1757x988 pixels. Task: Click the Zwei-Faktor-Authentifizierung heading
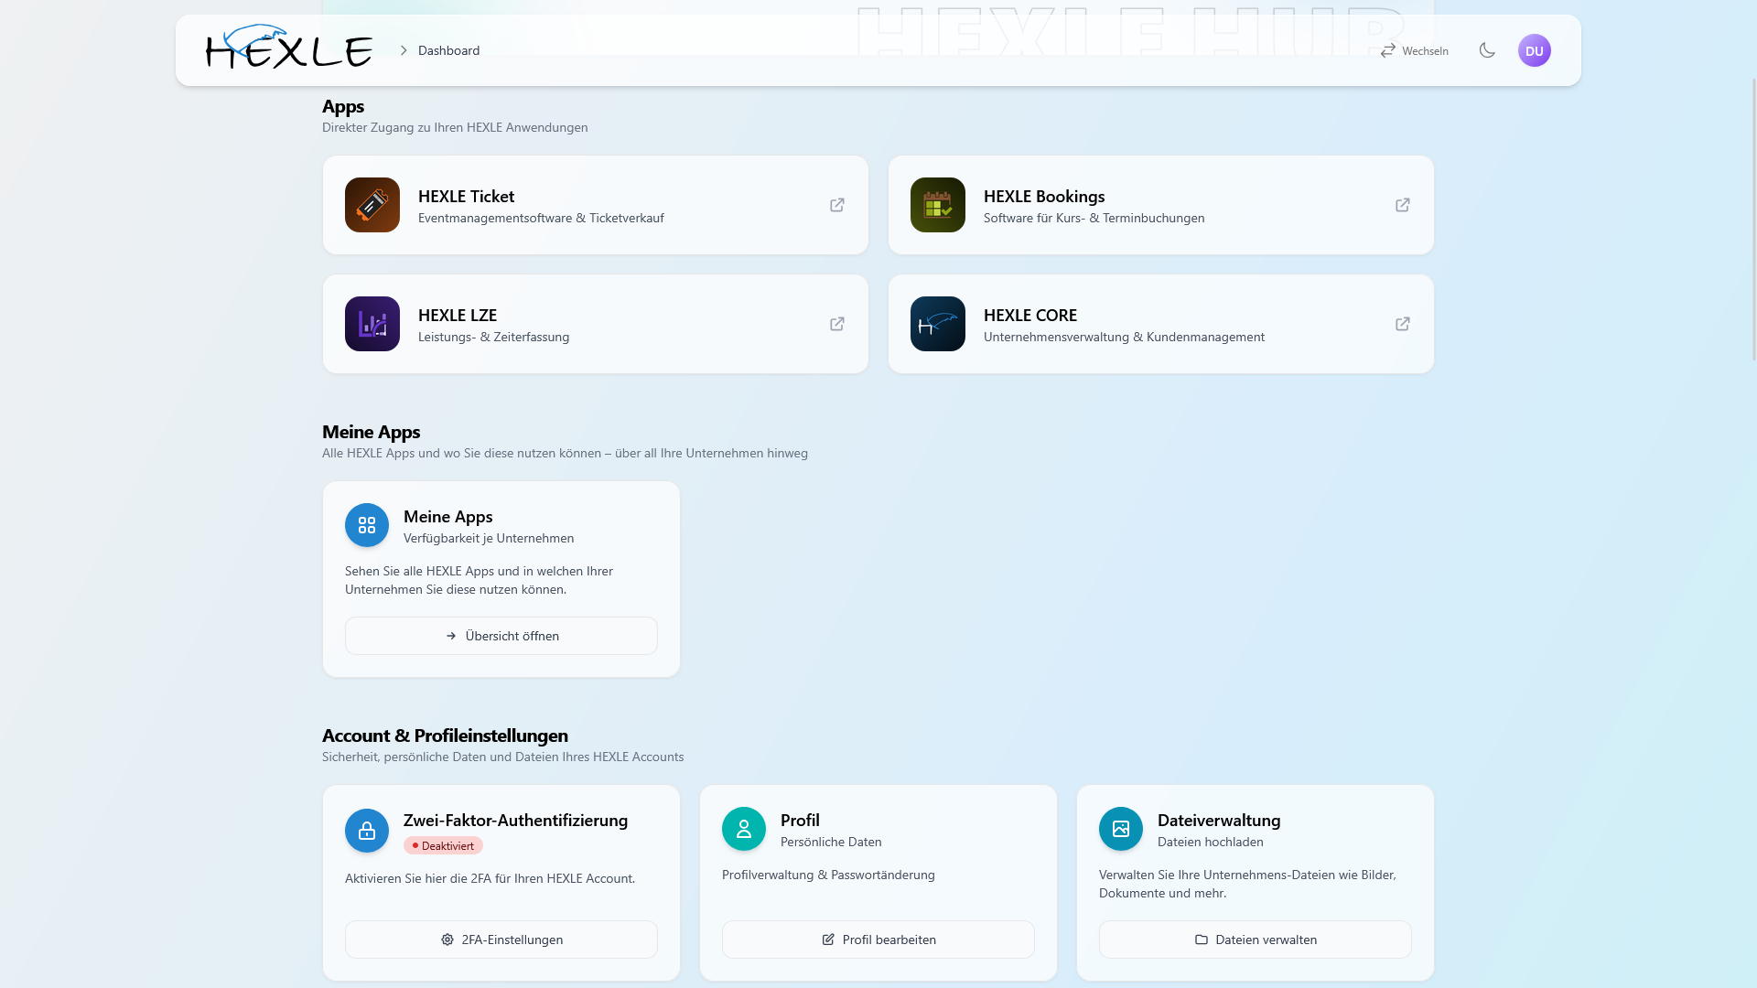(x=515, y=820)
